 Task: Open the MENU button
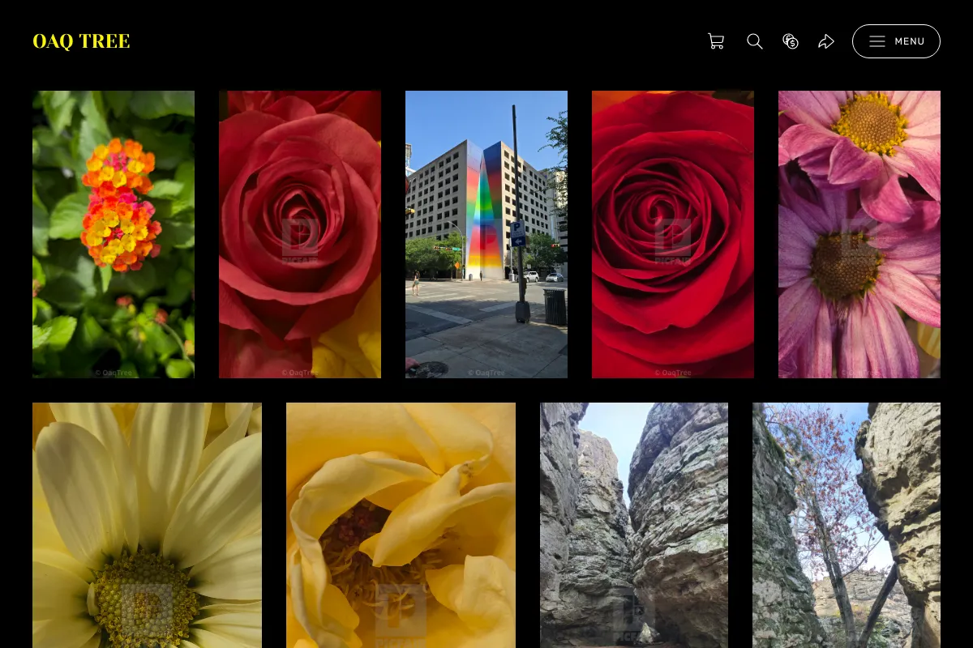(896, 41)
